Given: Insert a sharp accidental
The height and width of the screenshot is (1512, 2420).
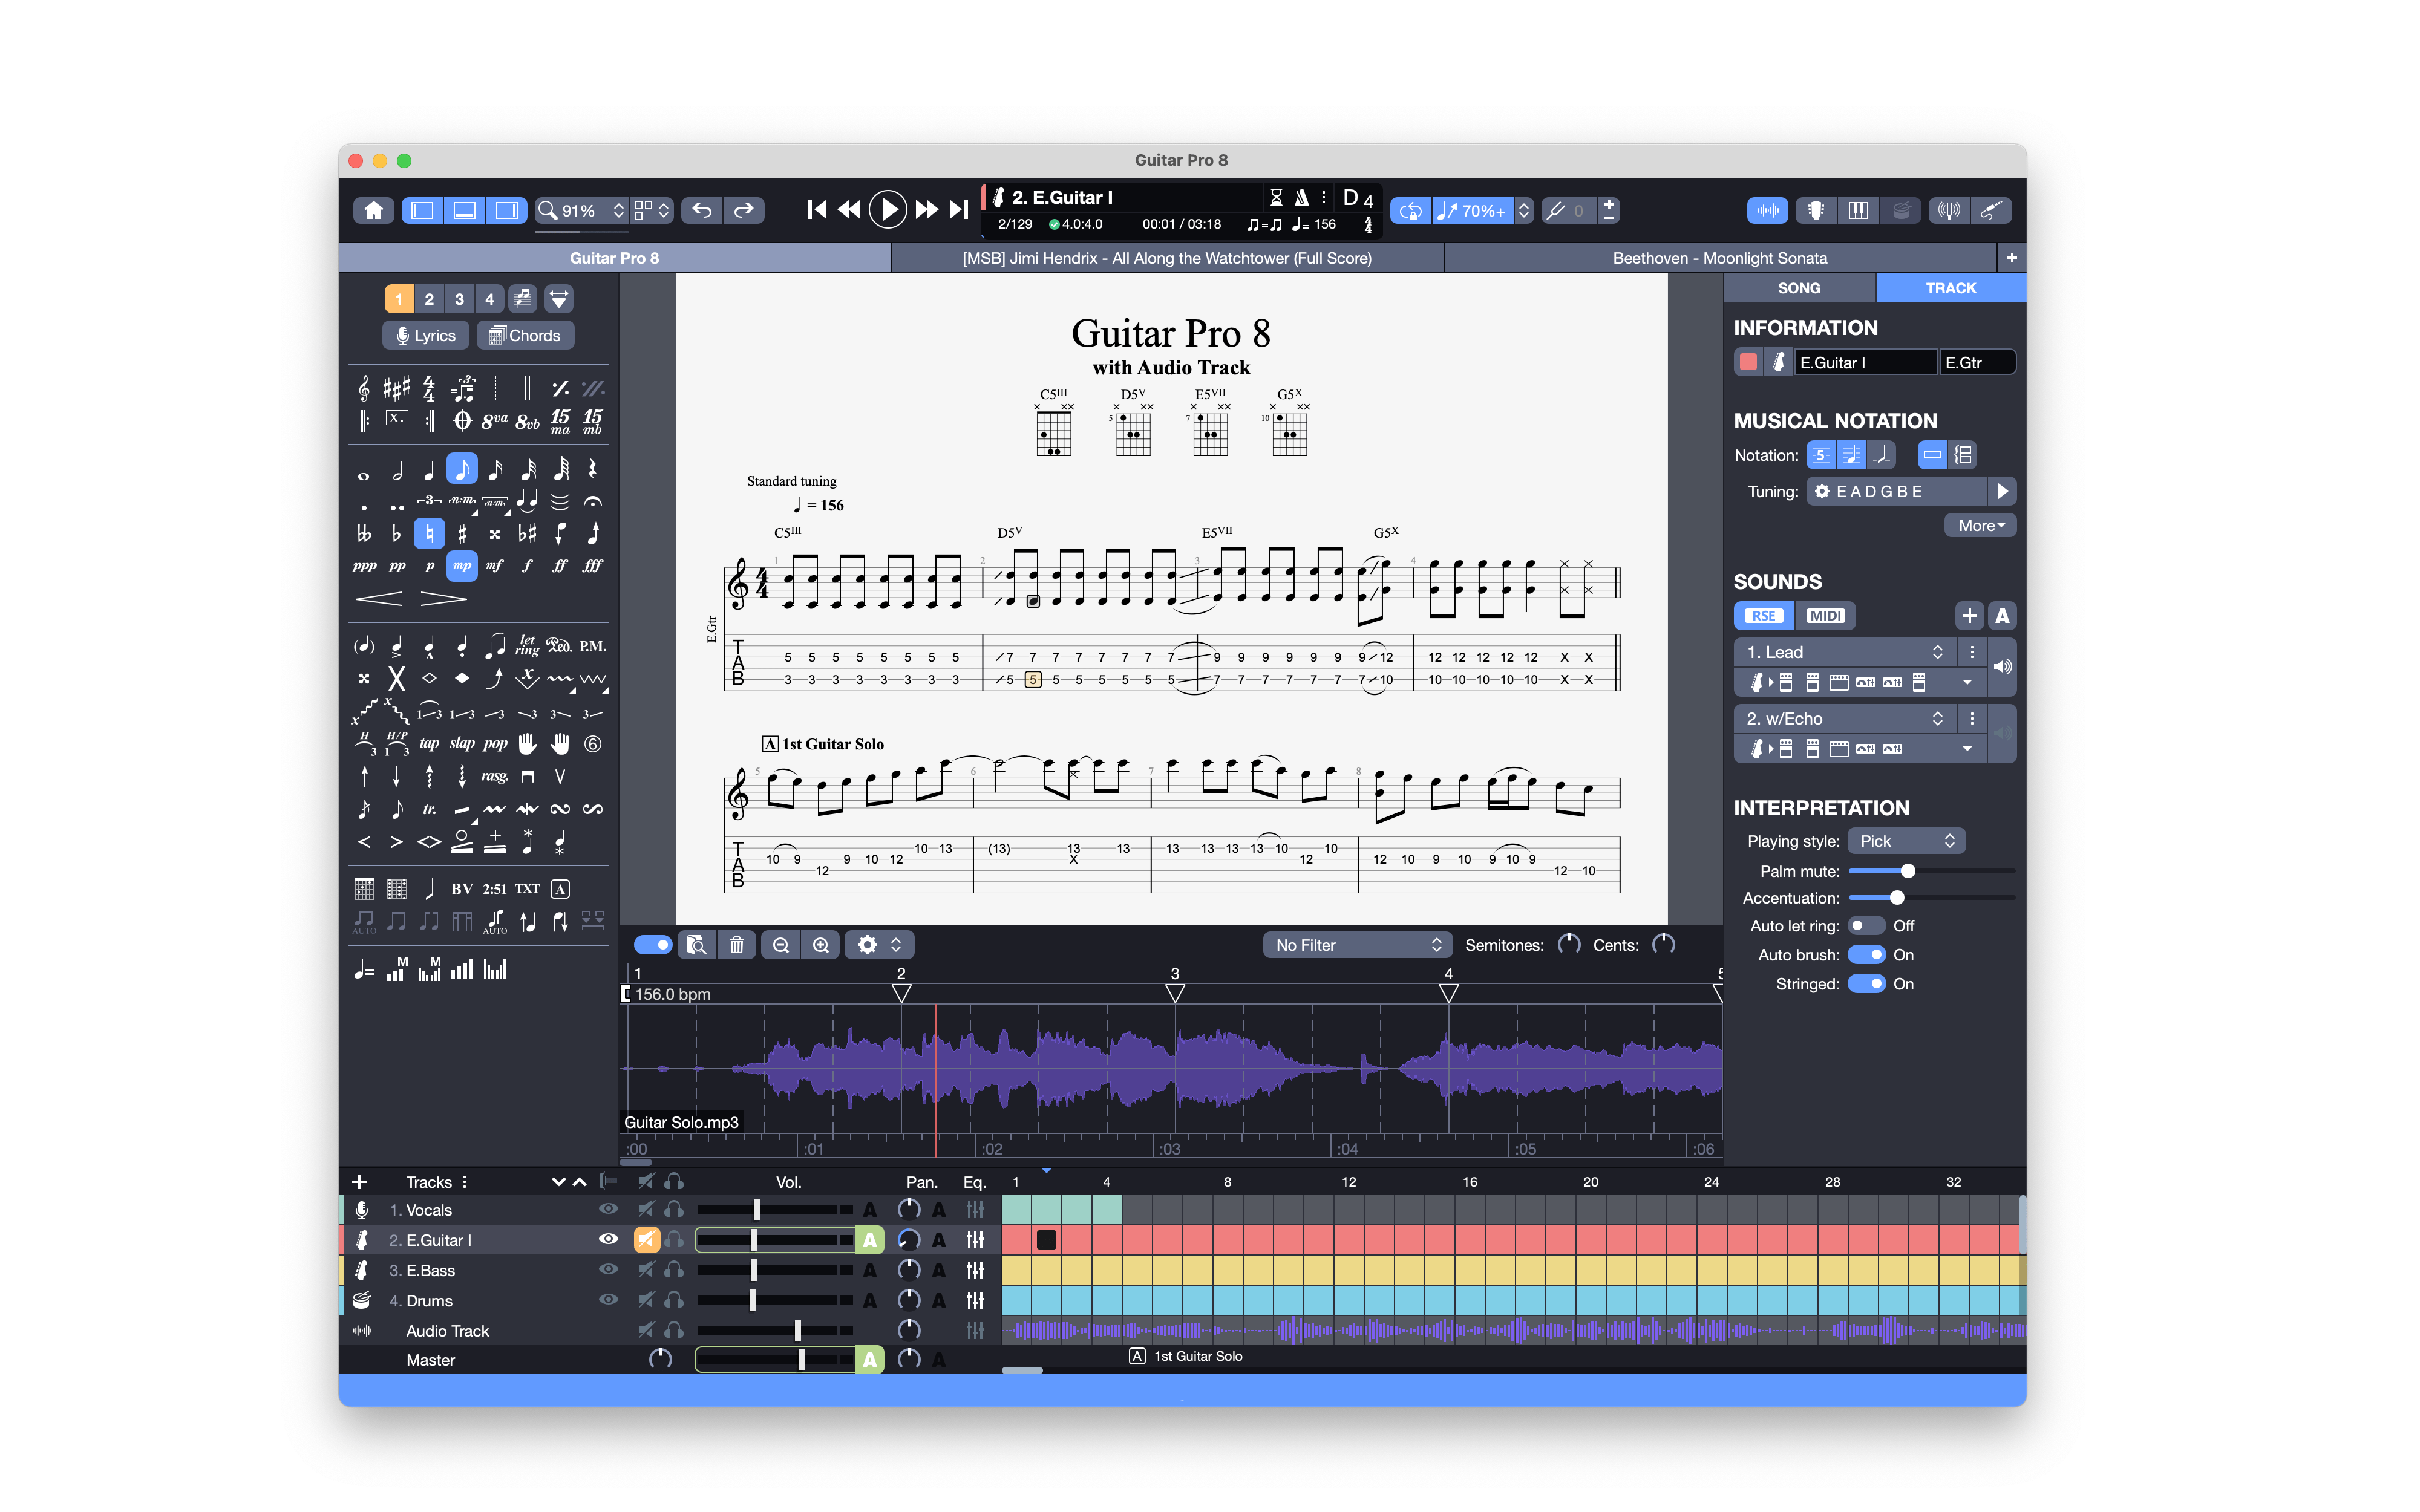Looking at the screenshot, I should (x=462, y=534).
